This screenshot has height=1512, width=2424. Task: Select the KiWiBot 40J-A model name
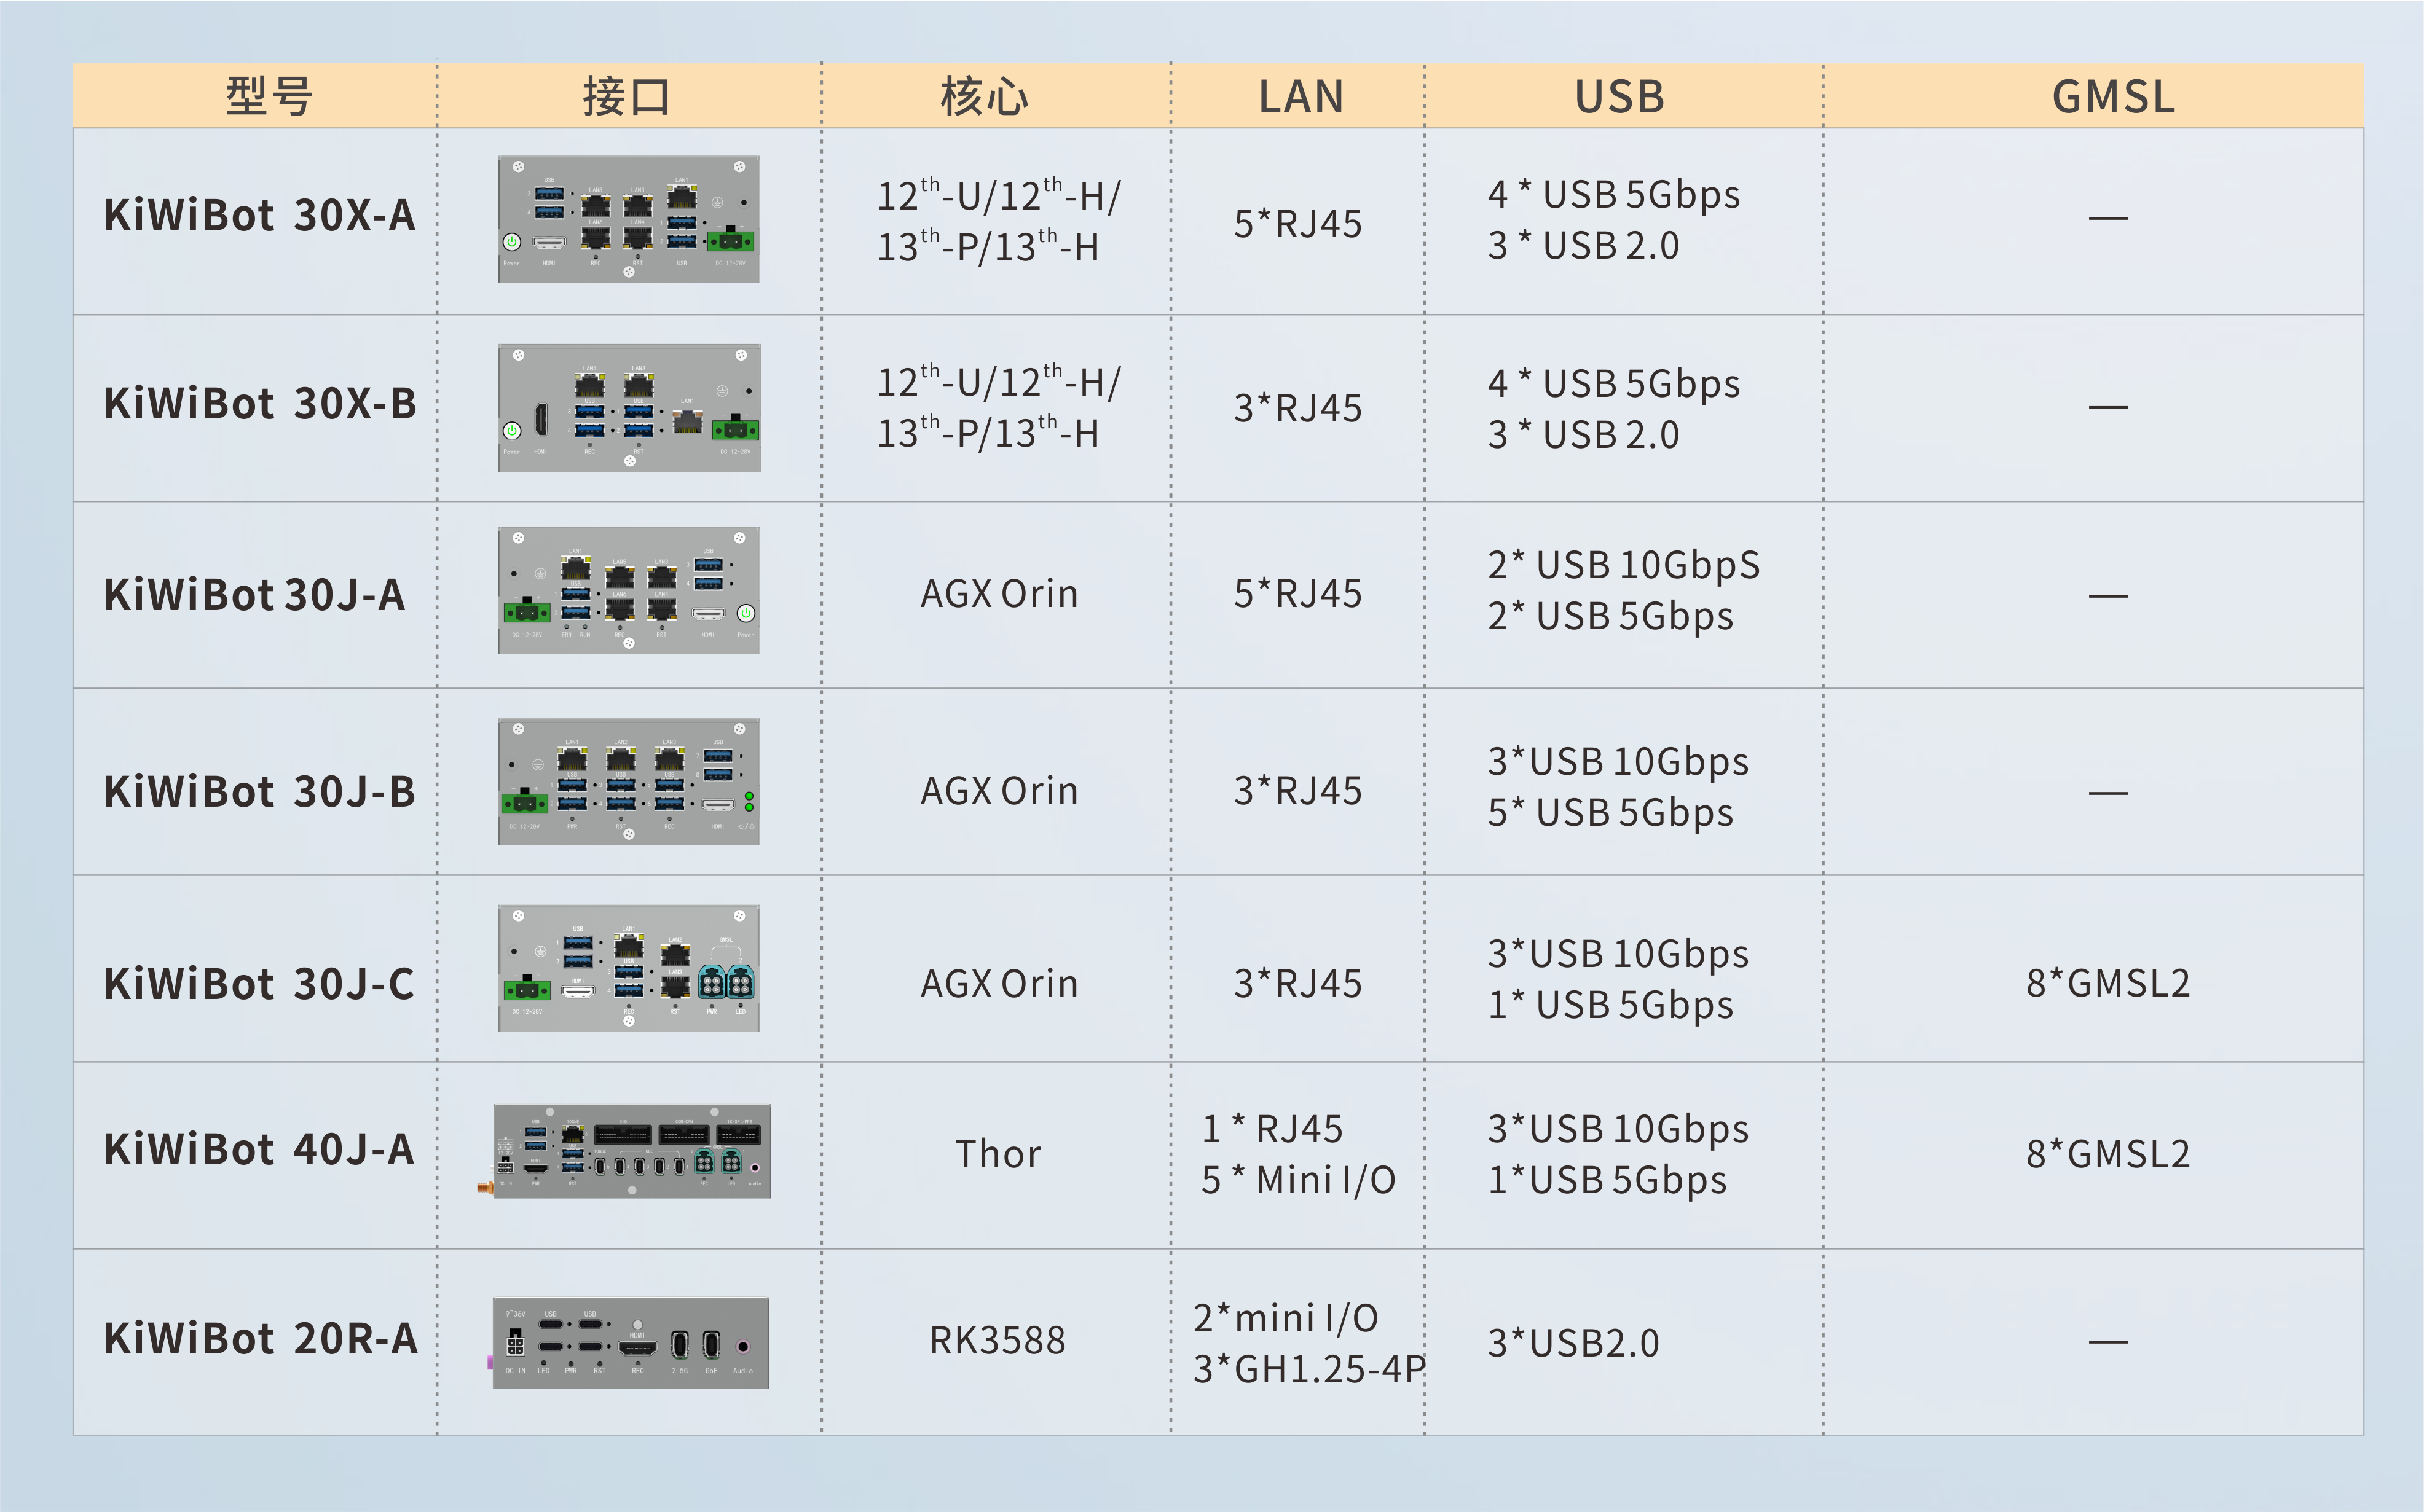(259, 1150)
